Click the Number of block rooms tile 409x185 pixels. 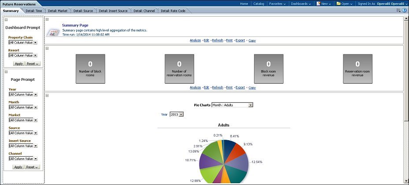(90, 69)
